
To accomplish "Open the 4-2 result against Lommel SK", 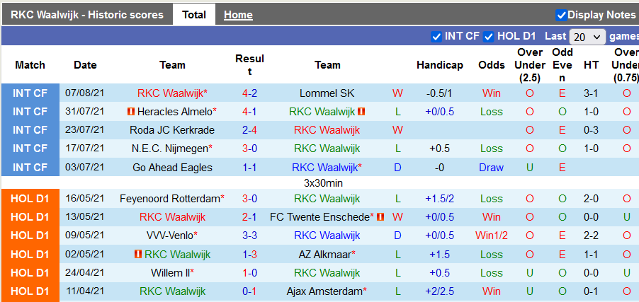I will coord(249,93).
